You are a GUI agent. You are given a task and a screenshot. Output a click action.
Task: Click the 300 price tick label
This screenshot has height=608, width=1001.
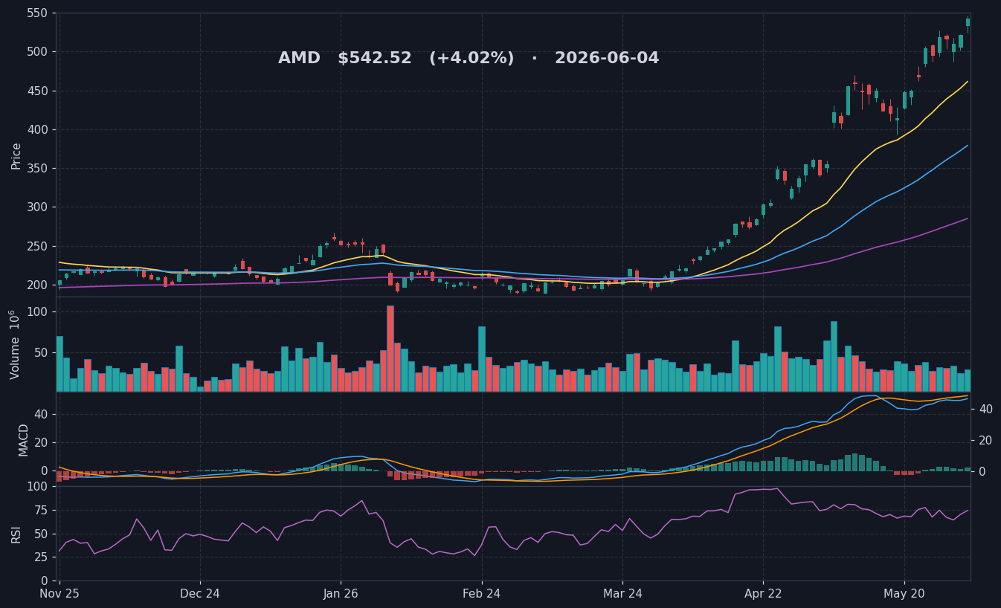pyautogui.click(x=36, y=207)
